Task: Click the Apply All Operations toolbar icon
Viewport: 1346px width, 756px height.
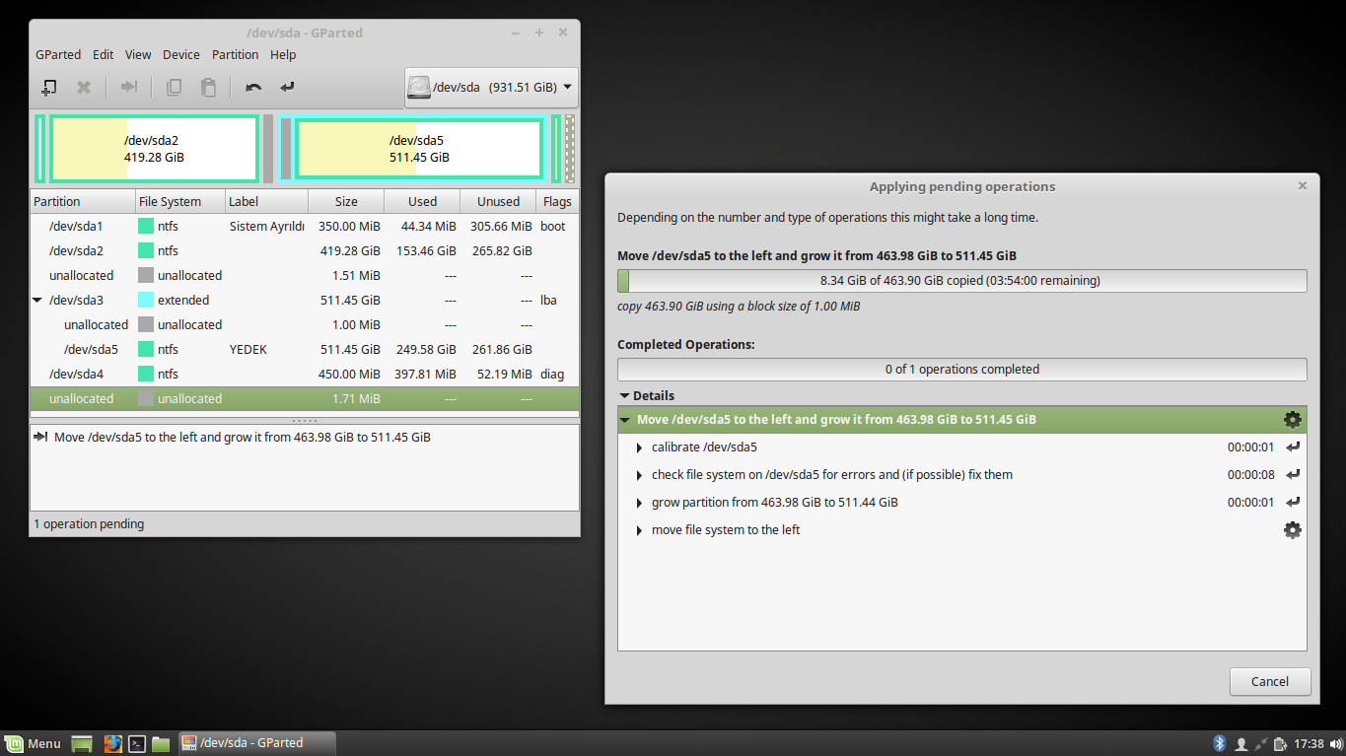Action: coord(287,88)
